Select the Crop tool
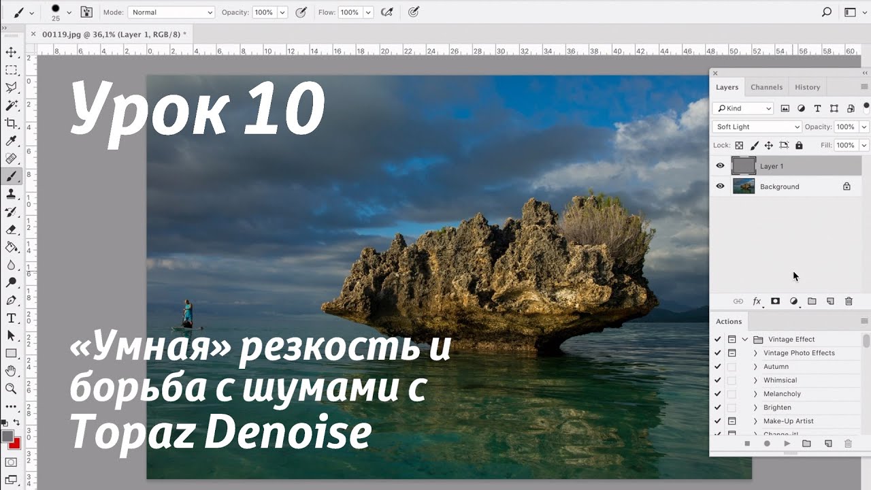Image resolution: width=871 pixels, height=490 pixels. click(11, 123)
